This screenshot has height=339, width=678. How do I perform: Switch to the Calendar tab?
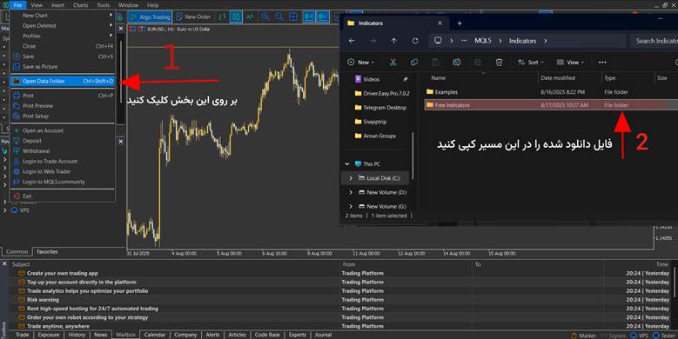[154, 335]
